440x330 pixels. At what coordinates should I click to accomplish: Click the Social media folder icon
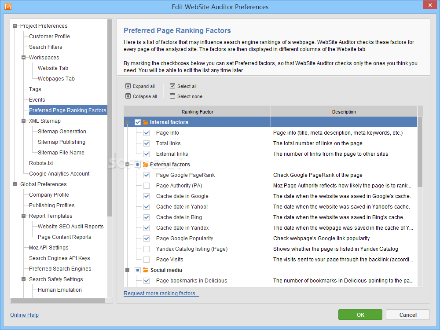click(x=146, y=270)
